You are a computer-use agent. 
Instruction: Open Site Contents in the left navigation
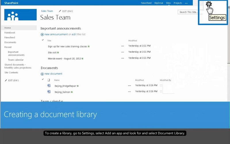[x=11, y=73]
